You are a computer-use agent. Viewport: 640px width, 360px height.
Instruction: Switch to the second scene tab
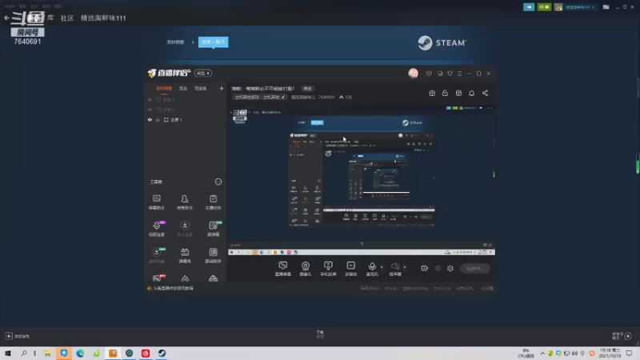pyautogui.click(x=183, y=88)
